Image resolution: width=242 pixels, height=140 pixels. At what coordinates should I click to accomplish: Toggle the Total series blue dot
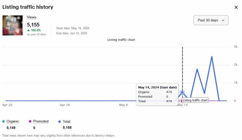tap(60, 122)
